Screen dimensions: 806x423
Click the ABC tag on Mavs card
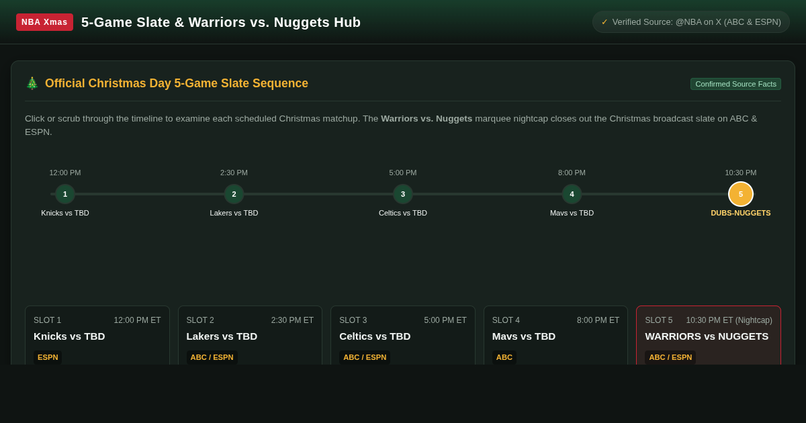(x=504, y=357)
